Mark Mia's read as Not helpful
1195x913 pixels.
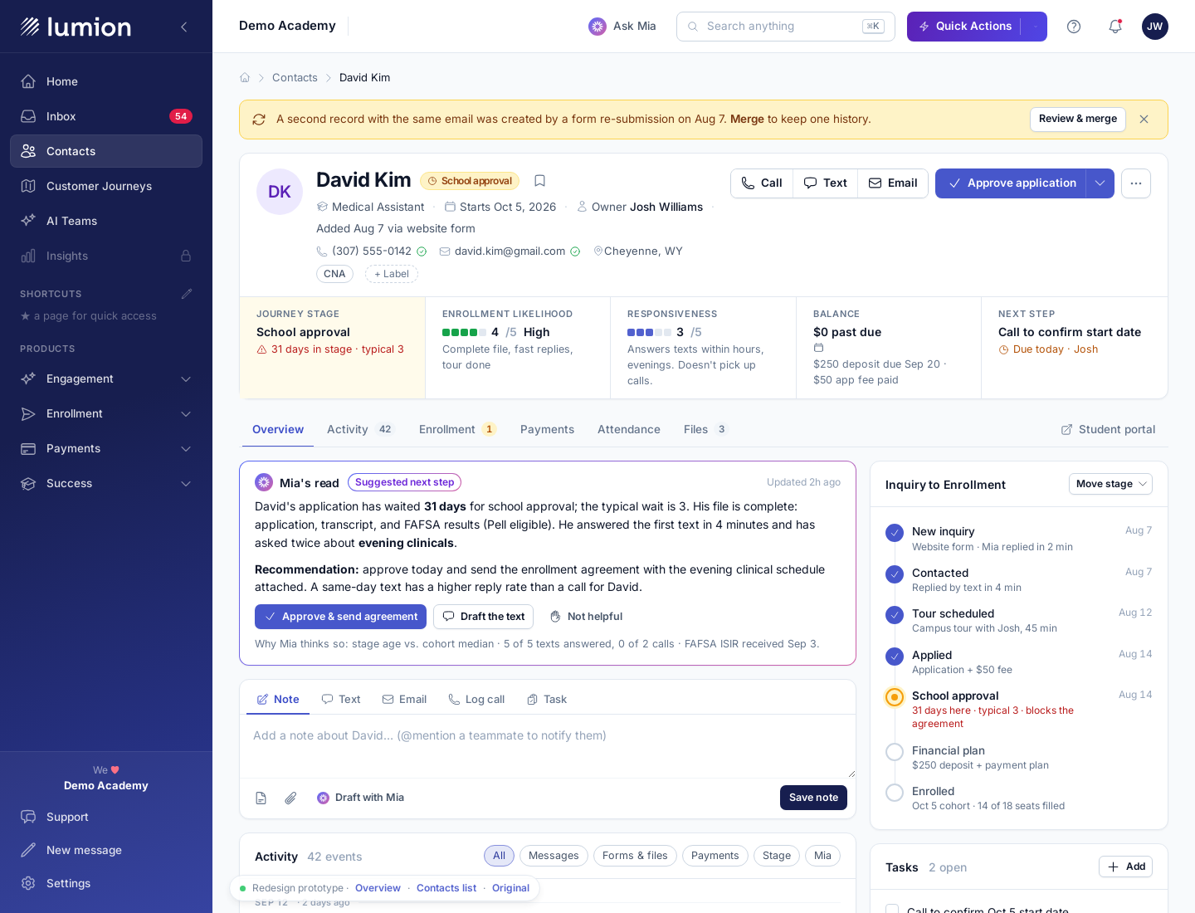pos(586,617)
